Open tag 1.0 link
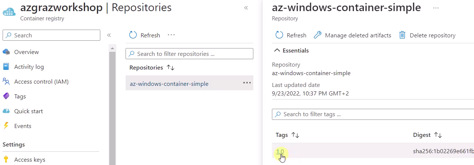This screenshot has width=474, height=165. (280, 151)
